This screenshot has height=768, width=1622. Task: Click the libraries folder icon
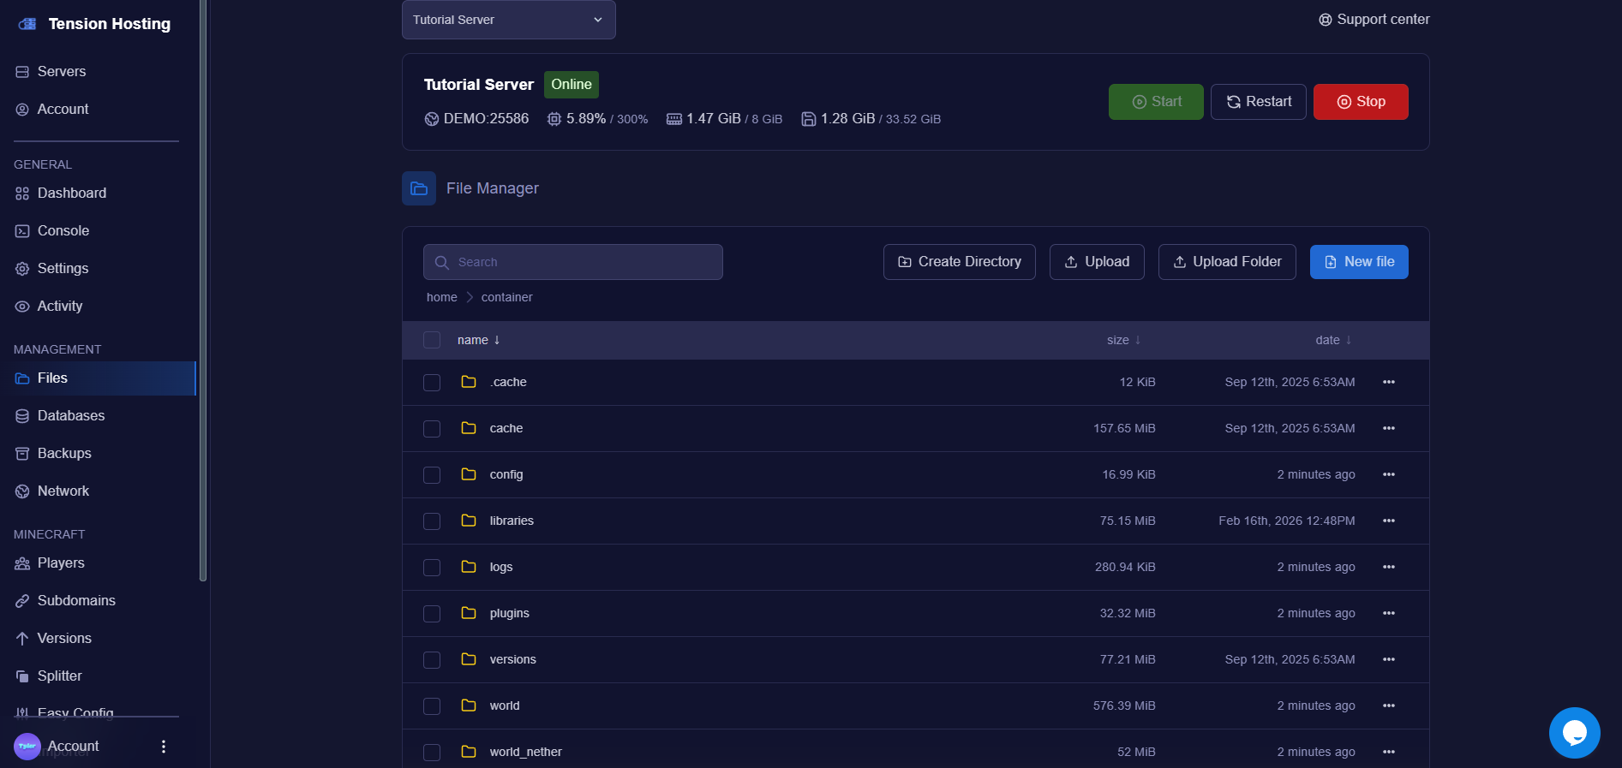(469, 521)
